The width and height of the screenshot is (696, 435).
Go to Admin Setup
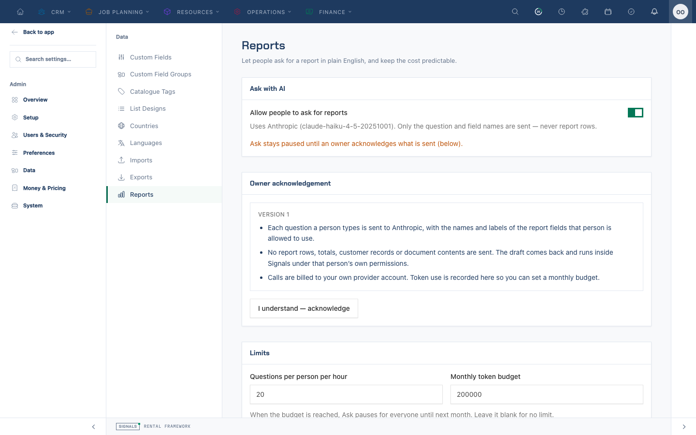53,117
